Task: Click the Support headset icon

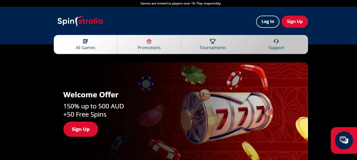Action: 276,41
